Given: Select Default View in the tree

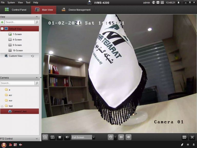Looking at the screenshot, I should tap(19, 29).
